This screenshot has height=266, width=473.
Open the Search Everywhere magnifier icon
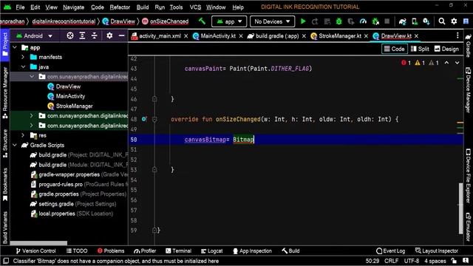[442, 21]
